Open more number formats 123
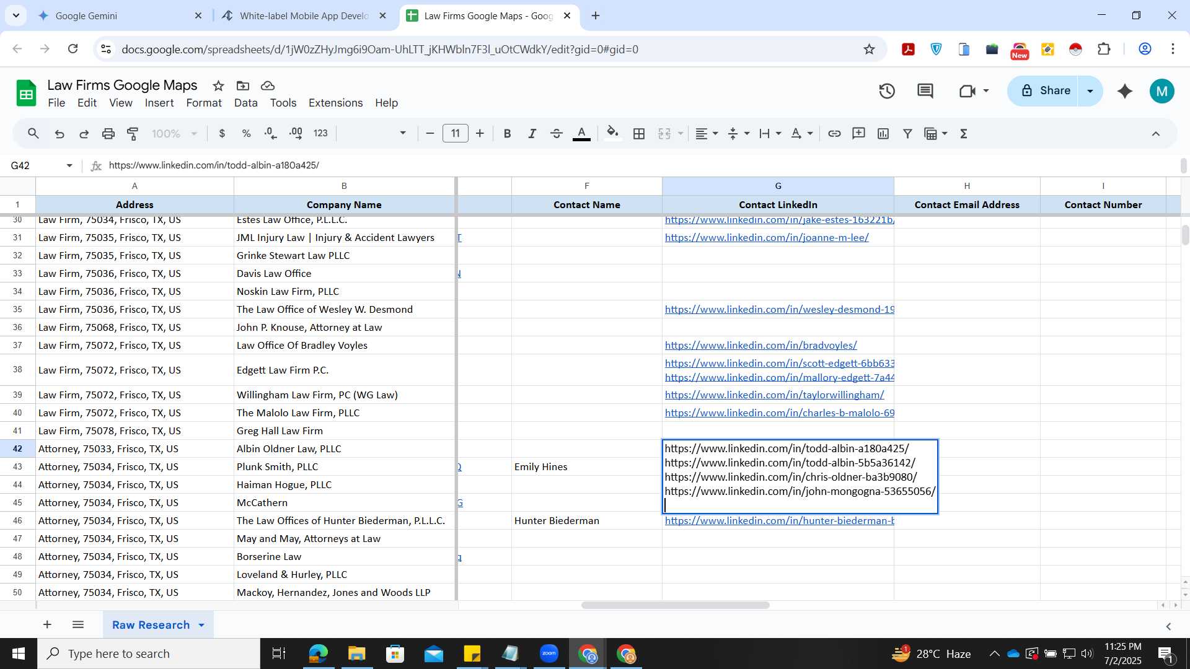 320,133
